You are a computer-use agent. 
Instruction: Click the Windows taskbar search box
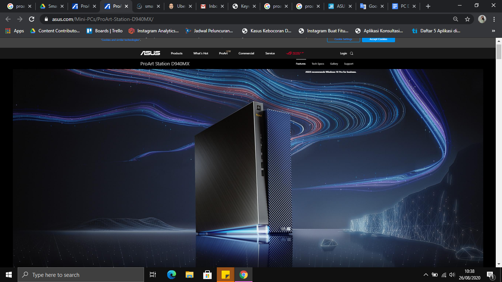(x=81, y=275)
